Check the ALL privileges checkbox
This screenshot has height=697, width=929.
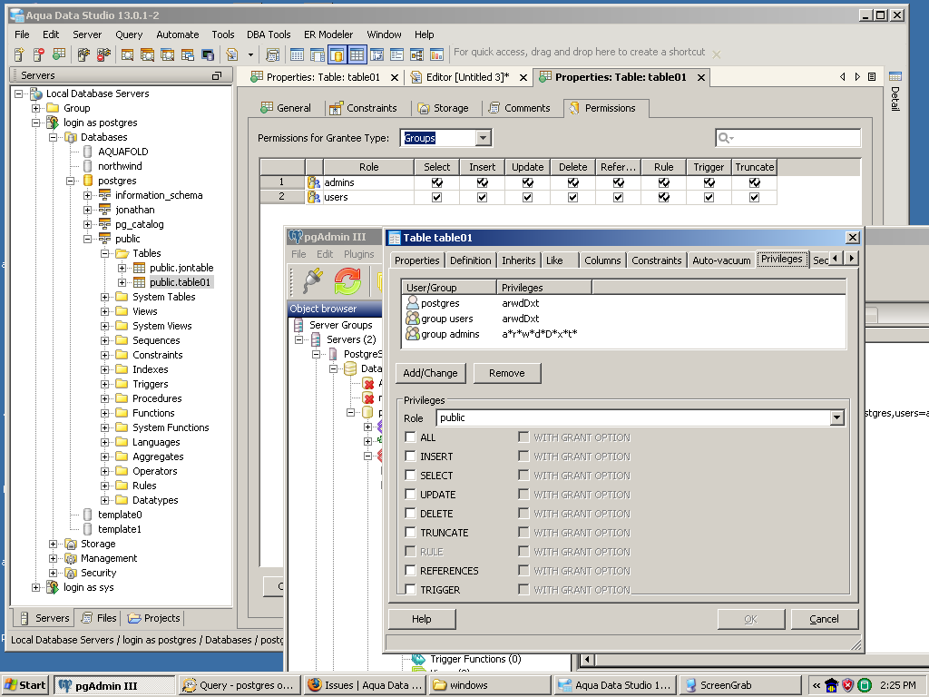(411, 437)
